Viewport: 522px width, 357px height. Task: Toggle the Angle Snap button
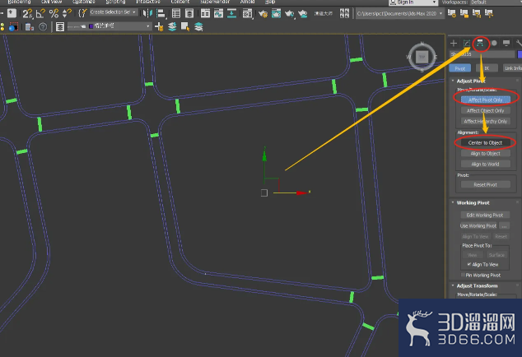pos(40,14)
